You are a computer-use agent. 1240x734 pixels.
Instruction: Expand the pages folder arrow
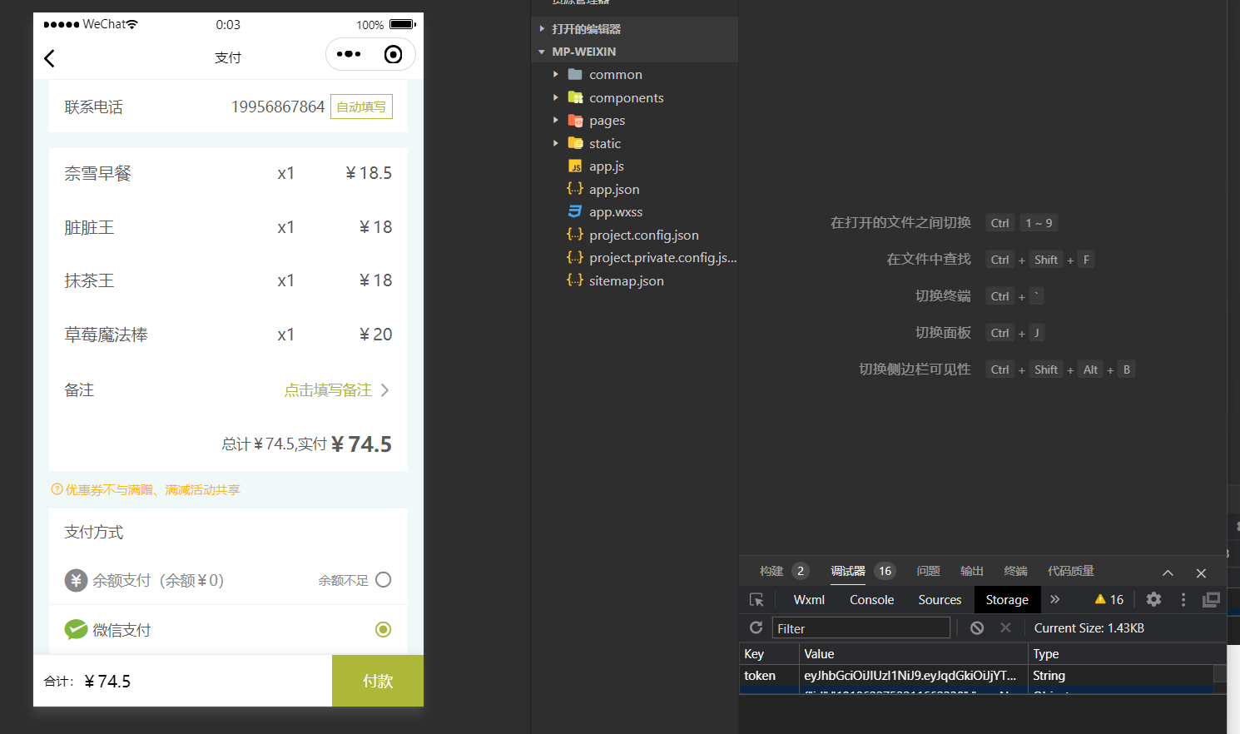(556, 120)
